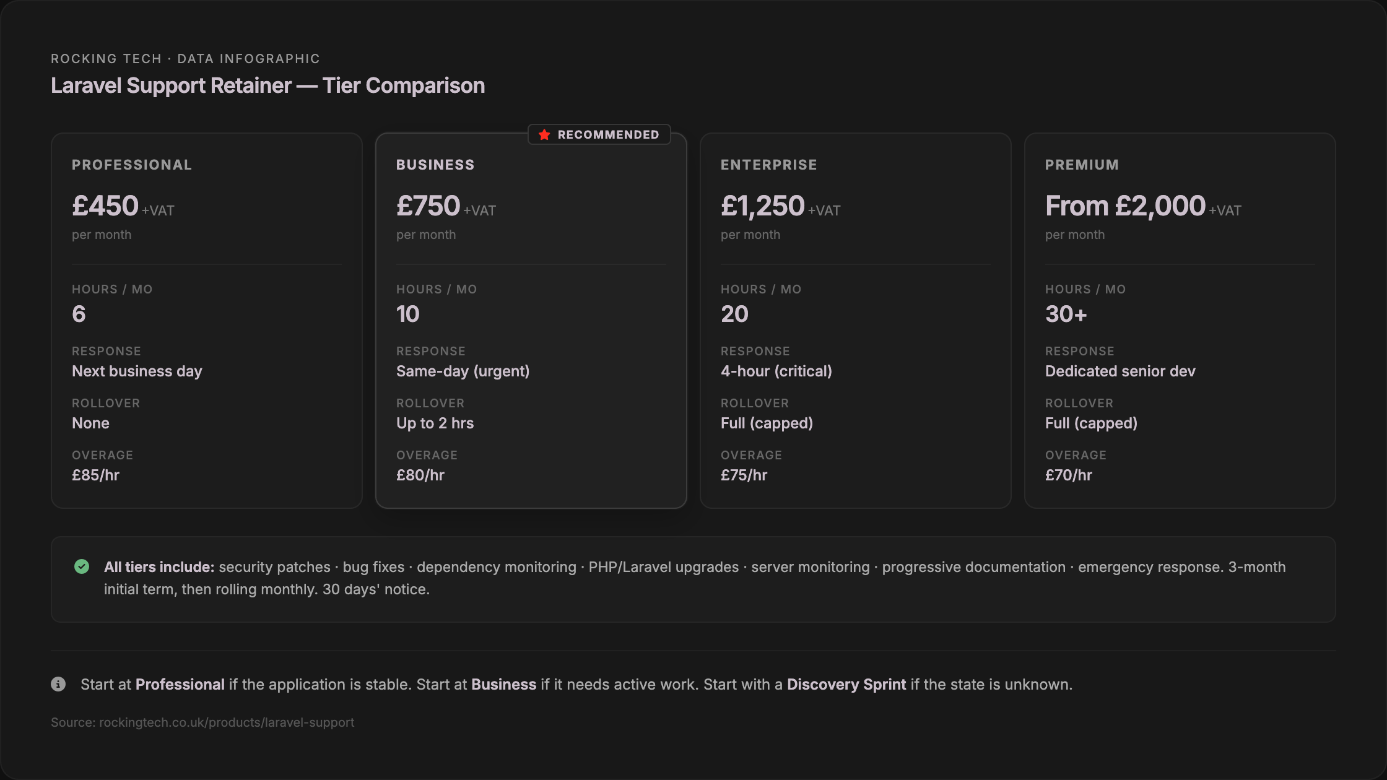Click Enterprise rollover 'Full (capped)'

coord(767,423)
